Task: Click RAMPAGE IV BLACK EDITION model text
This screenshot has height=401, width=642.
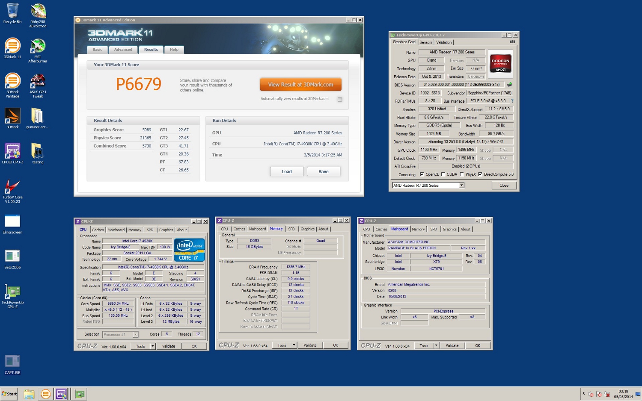Action: 412,248
